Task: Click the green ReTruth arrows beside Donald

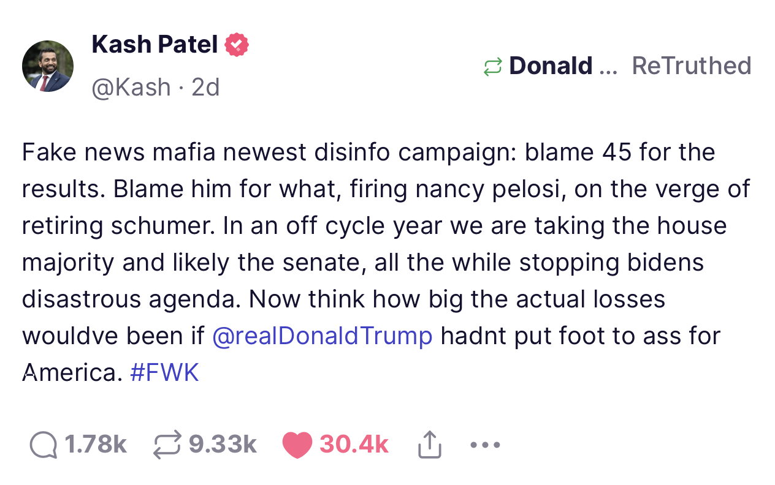Action: [x=493, y=66]
